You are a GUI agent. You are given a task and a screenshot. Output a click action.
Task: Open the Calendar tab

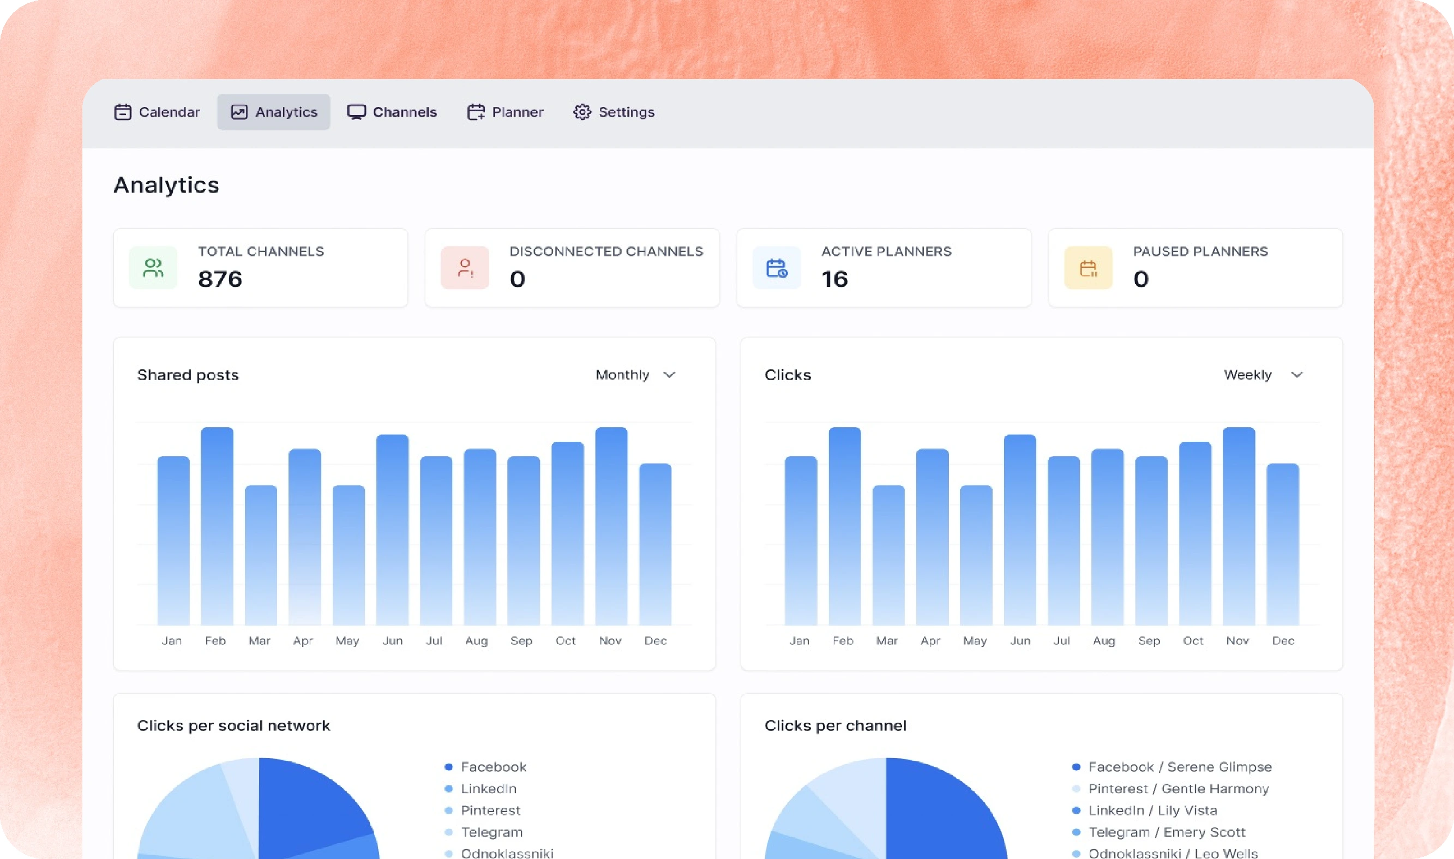click(157, 112)
